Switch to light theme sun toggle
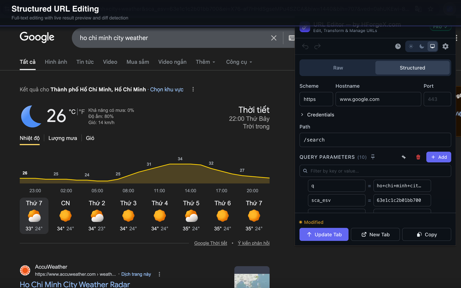 pyautogui.click(x=411, y=46)
